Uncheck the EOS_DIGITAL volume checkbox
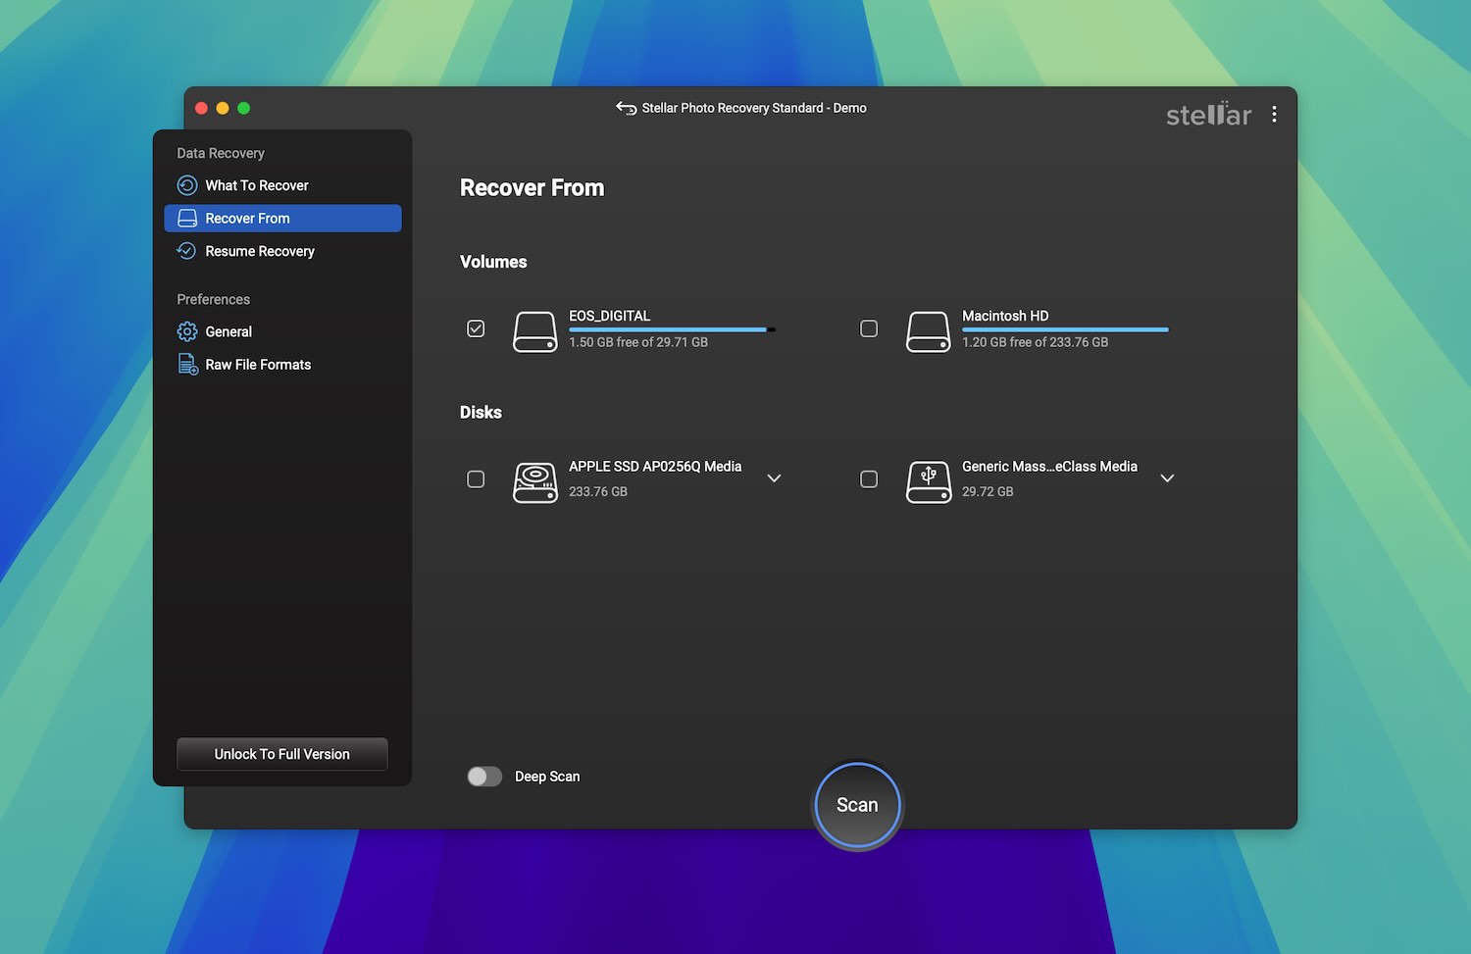This screenshot has width=1471, height=954. click(x=476, y=328)
